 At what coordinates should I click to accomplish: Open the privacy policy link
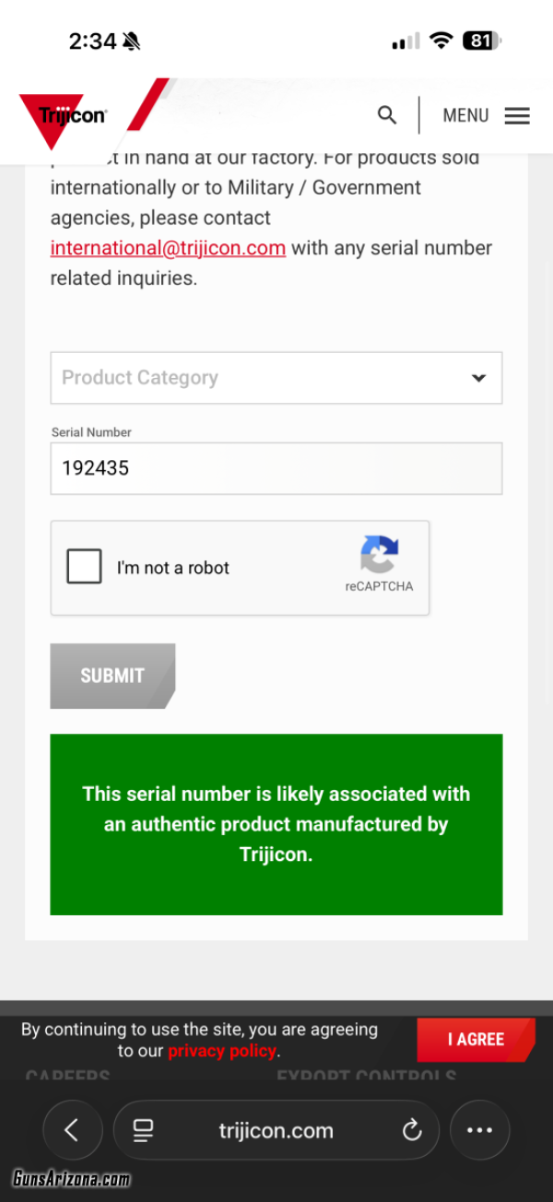point(222,1051)
